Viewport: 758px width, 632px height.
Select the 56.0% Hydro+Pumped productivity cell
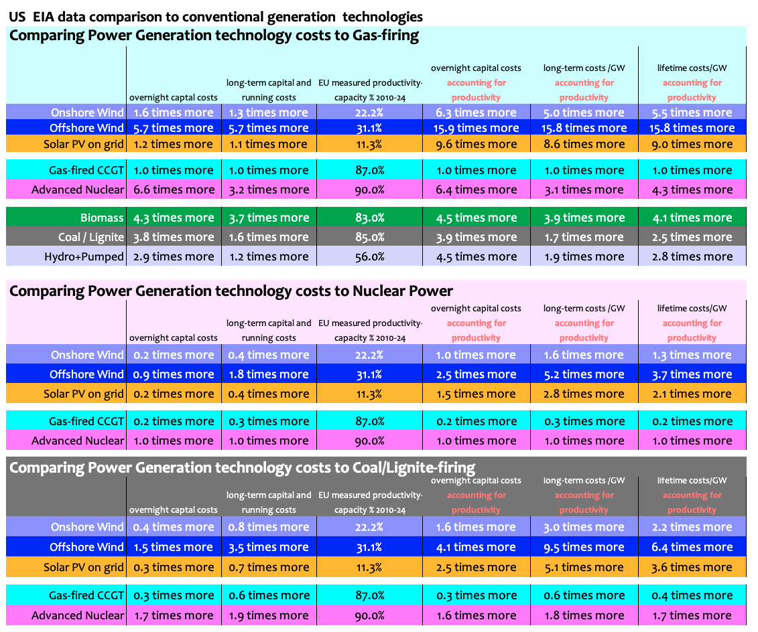click(369, 256)
